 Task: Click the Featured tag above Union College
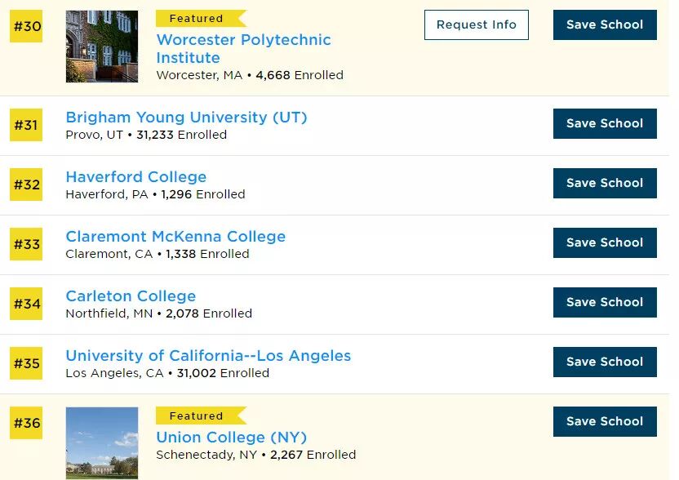tap(197, 416)
